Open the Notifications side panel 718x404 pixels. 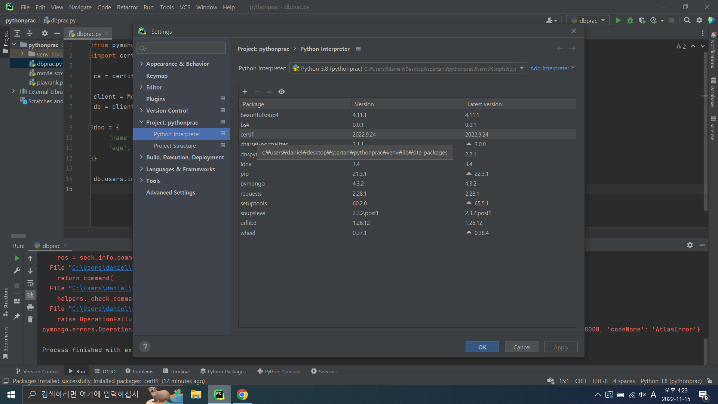coord(713,50)
